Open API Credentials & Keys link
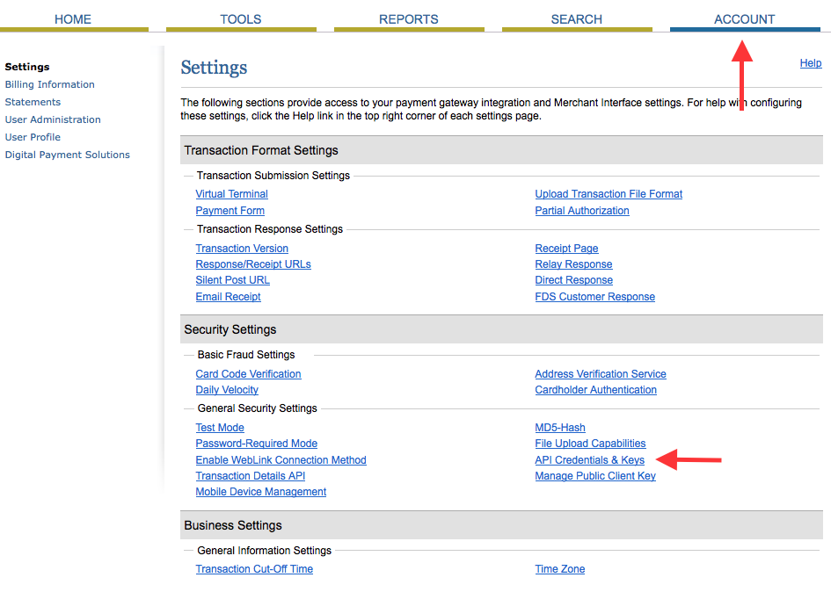Screen dimensions: 831x592 click(x=589, y=460)
